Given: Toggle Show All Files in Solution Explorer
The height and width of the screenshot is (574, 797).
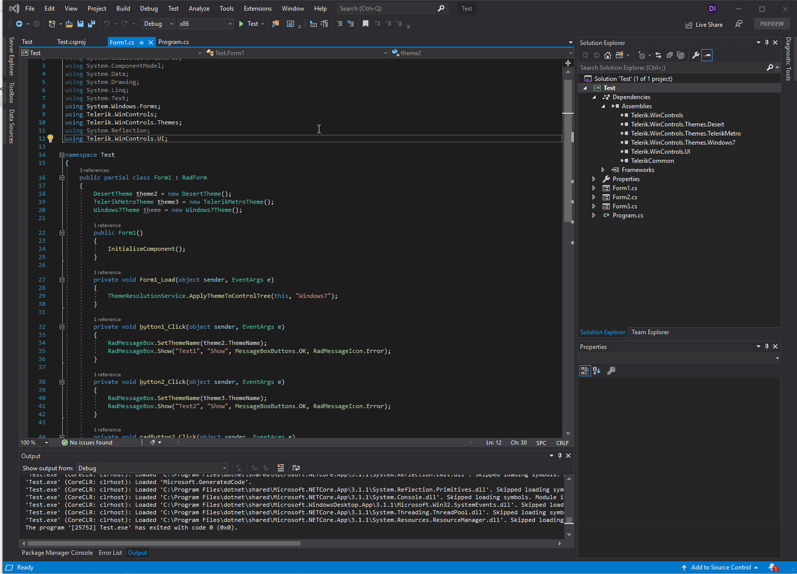Looking at the screenshot, I should pos(681,55).
